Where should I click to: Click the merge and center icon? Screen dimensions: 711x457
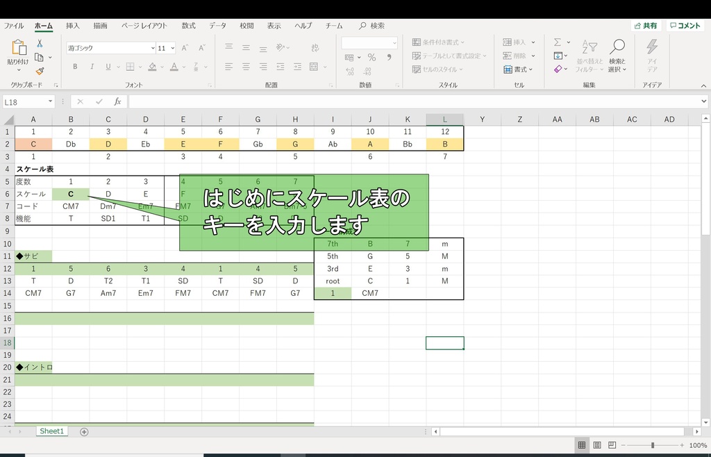(x=314, y=67)
